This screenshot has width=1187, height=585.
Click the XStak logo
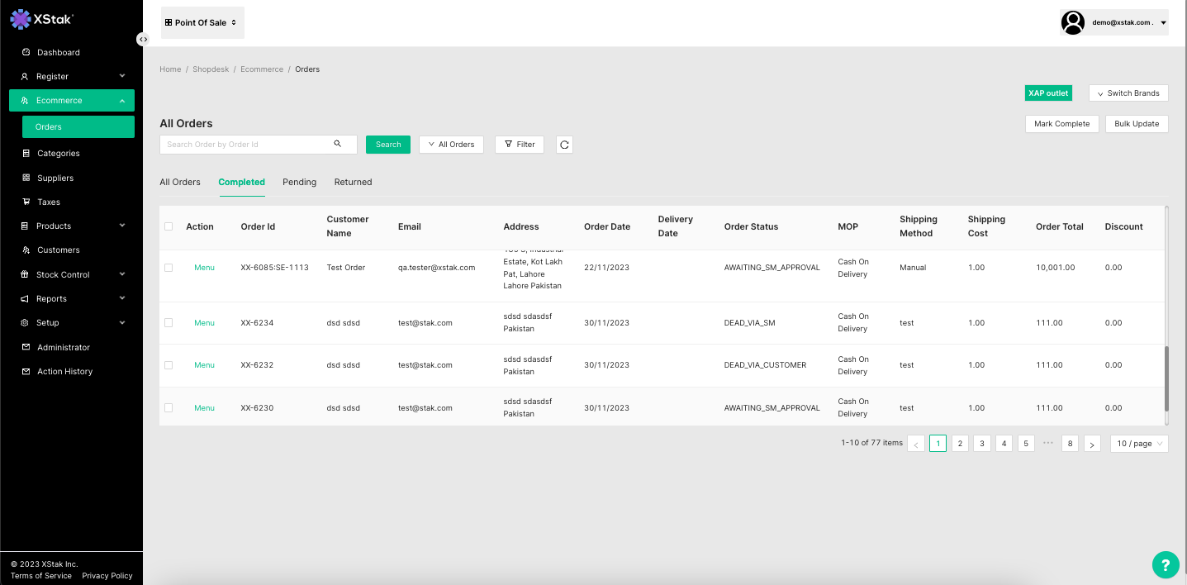tap(42, 18)
